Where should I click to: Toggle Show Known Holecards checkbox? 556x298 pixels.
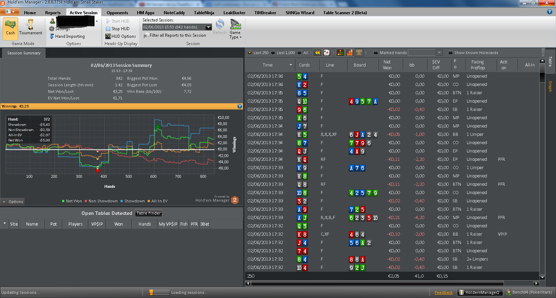450,53
